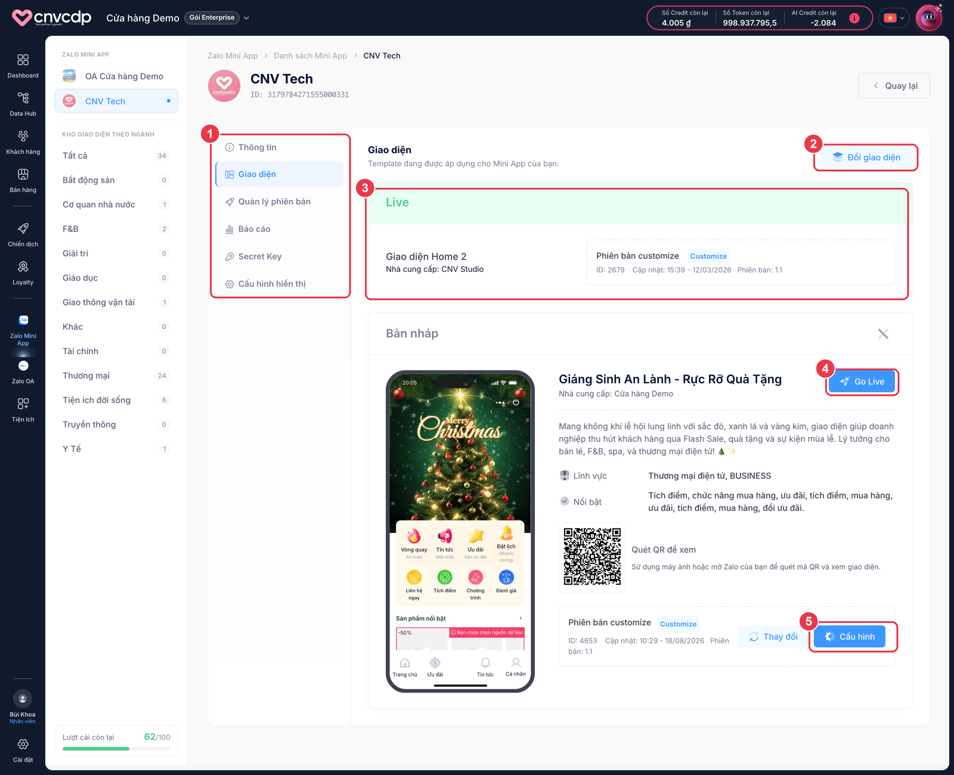954x775 pixels.
Task: Click the CNV Tech app logo
Action: (224, 85)
